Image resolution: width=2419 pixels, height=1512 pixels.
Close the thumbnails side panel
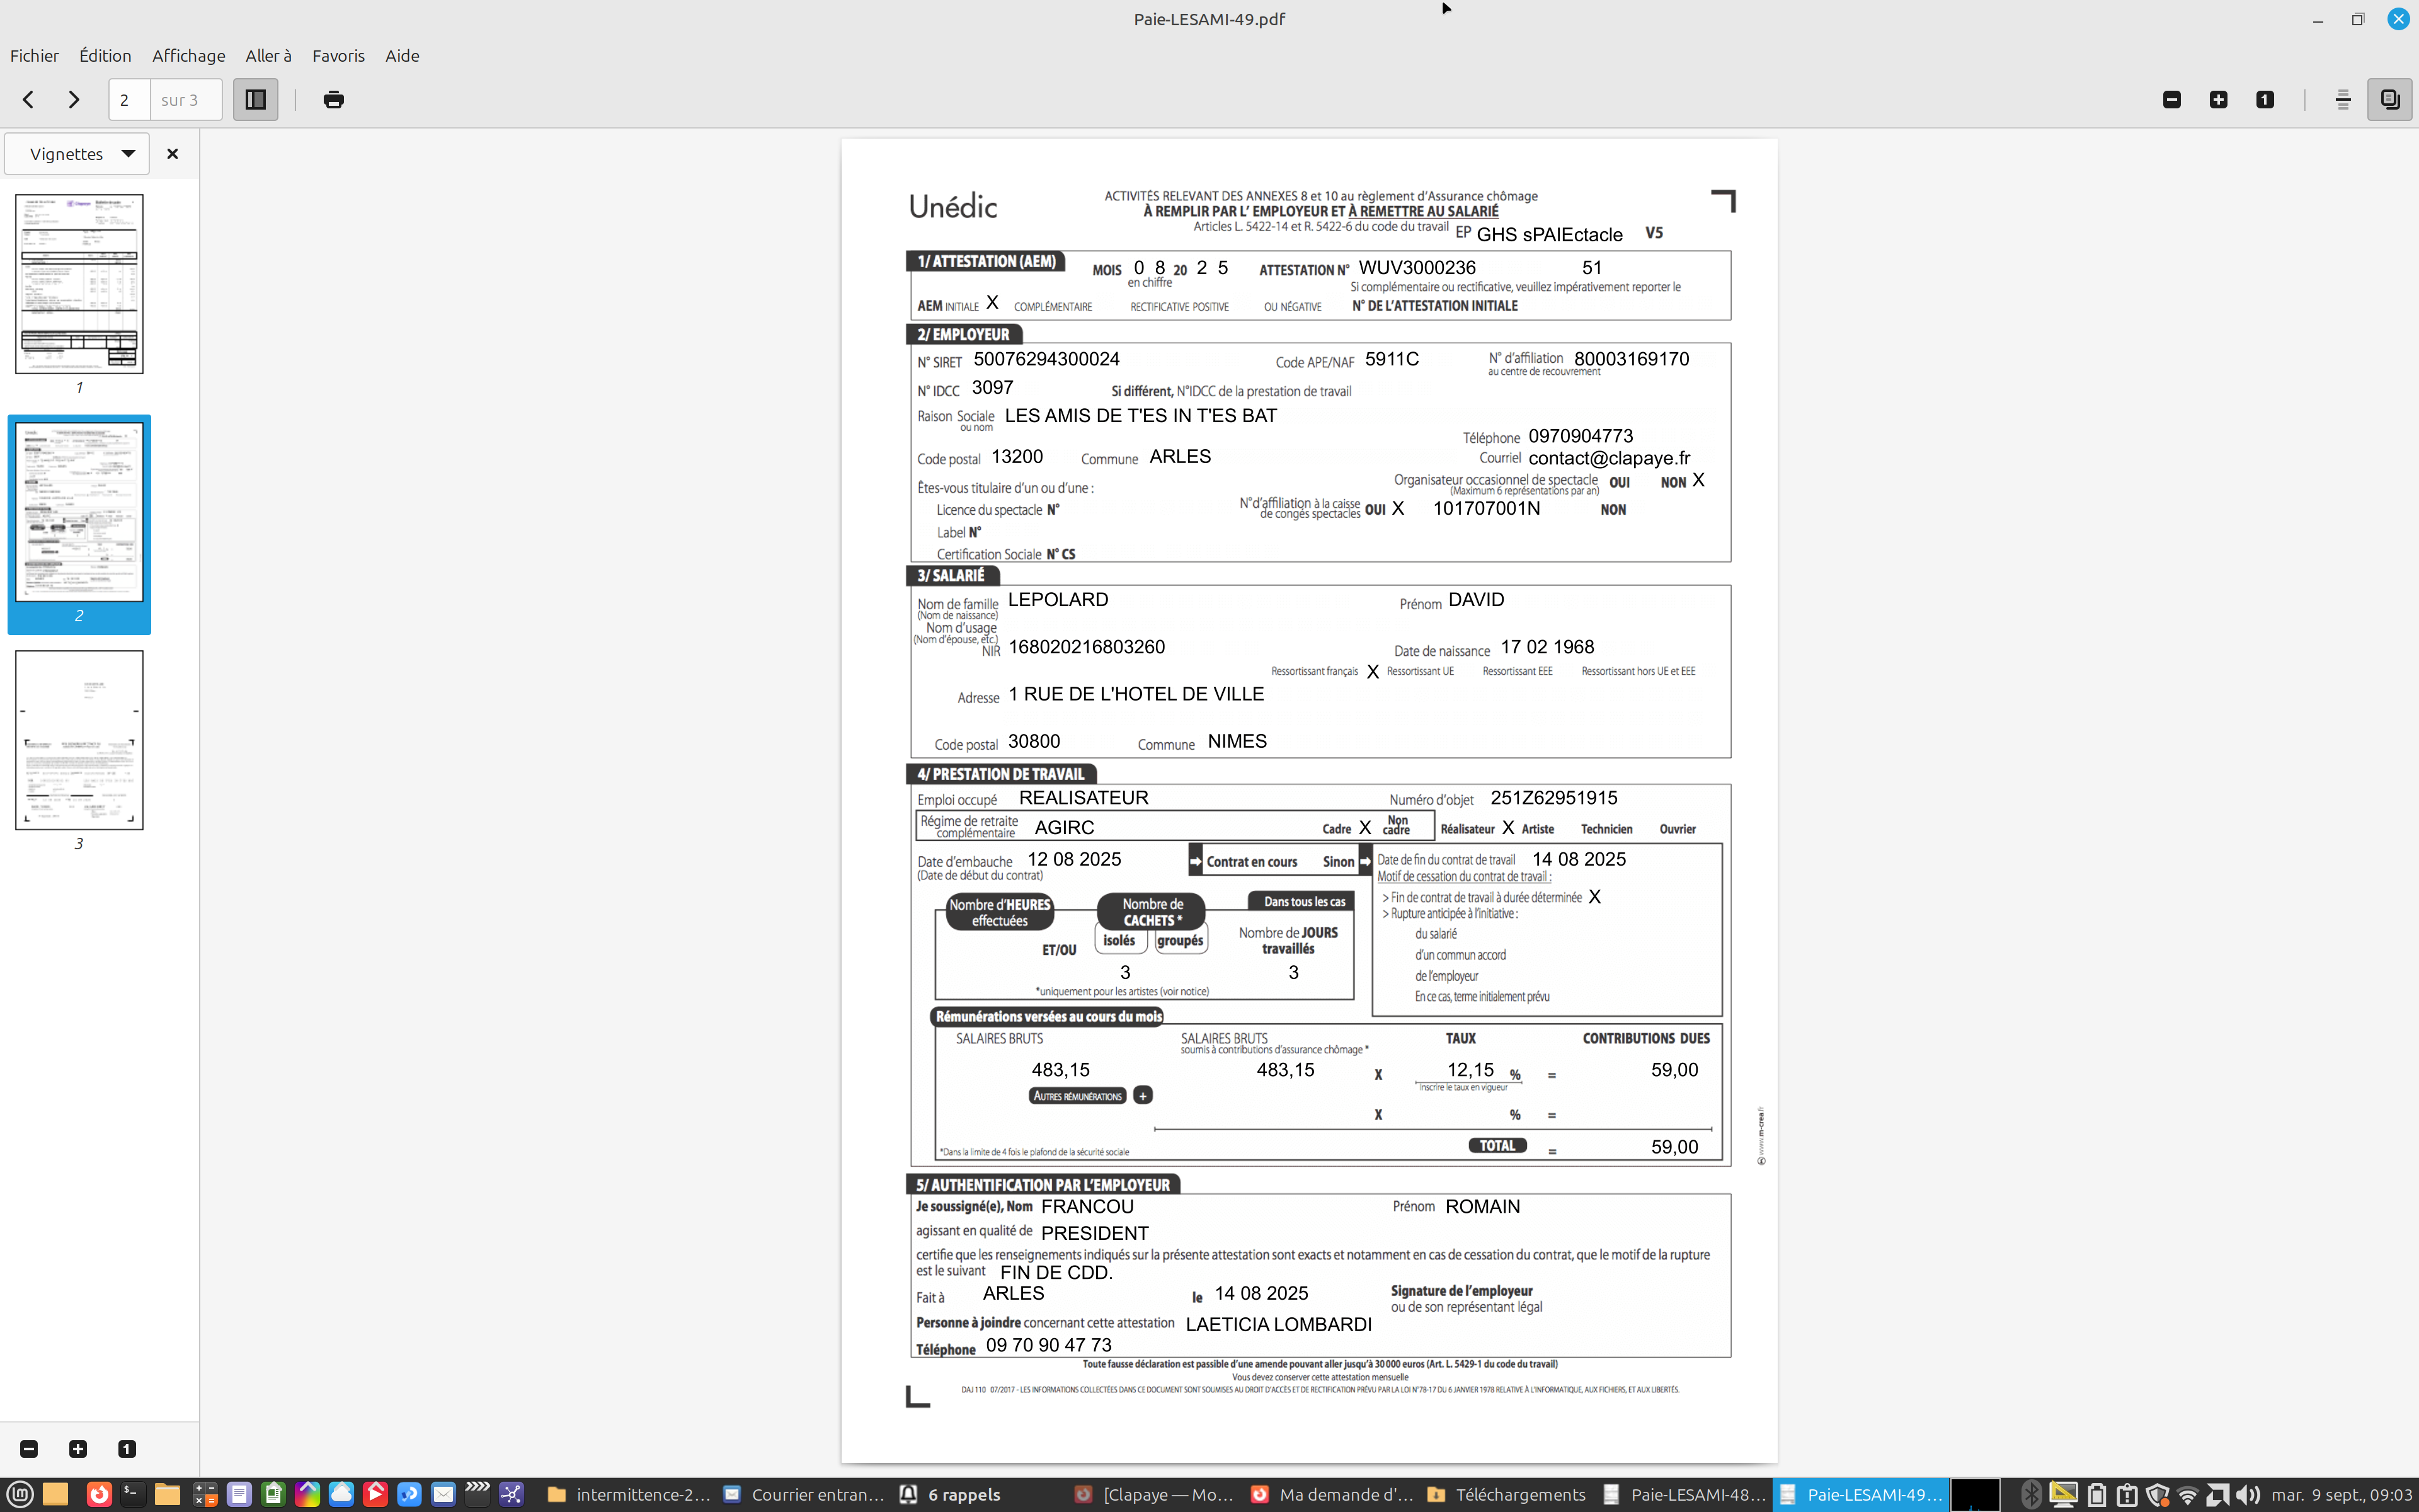[172, 154]
